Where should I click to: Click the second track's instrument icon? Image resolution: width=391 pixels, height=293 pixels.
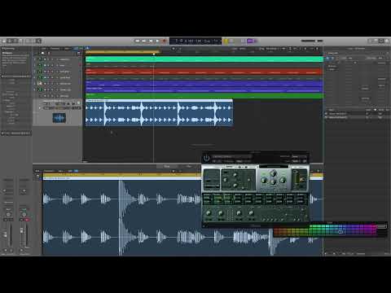(40, 65)
